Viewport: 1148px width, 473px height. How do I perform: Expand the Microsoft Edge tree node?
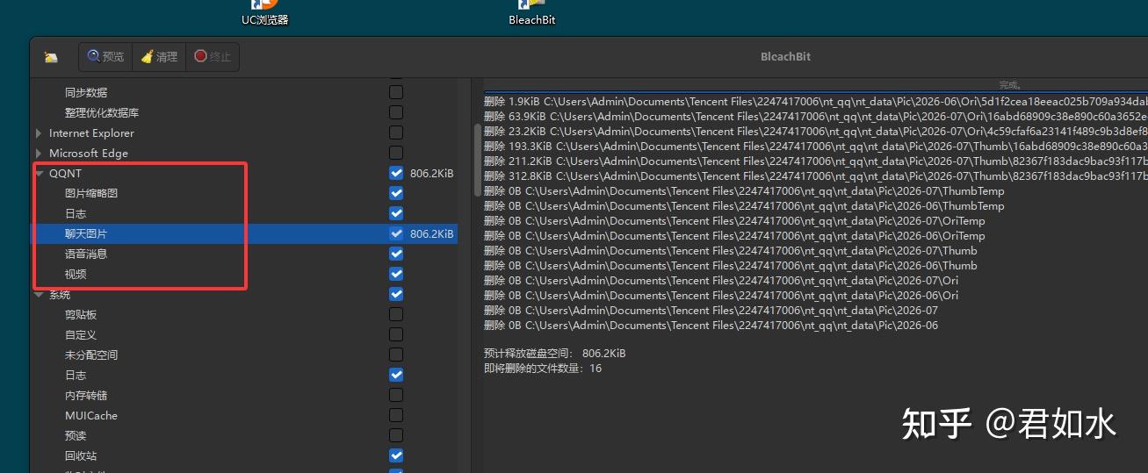pyautogui.click(x=39, y=154)
